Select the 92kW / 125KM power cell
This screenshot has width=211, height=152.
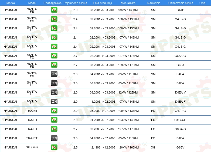click(x=128, y=92)
